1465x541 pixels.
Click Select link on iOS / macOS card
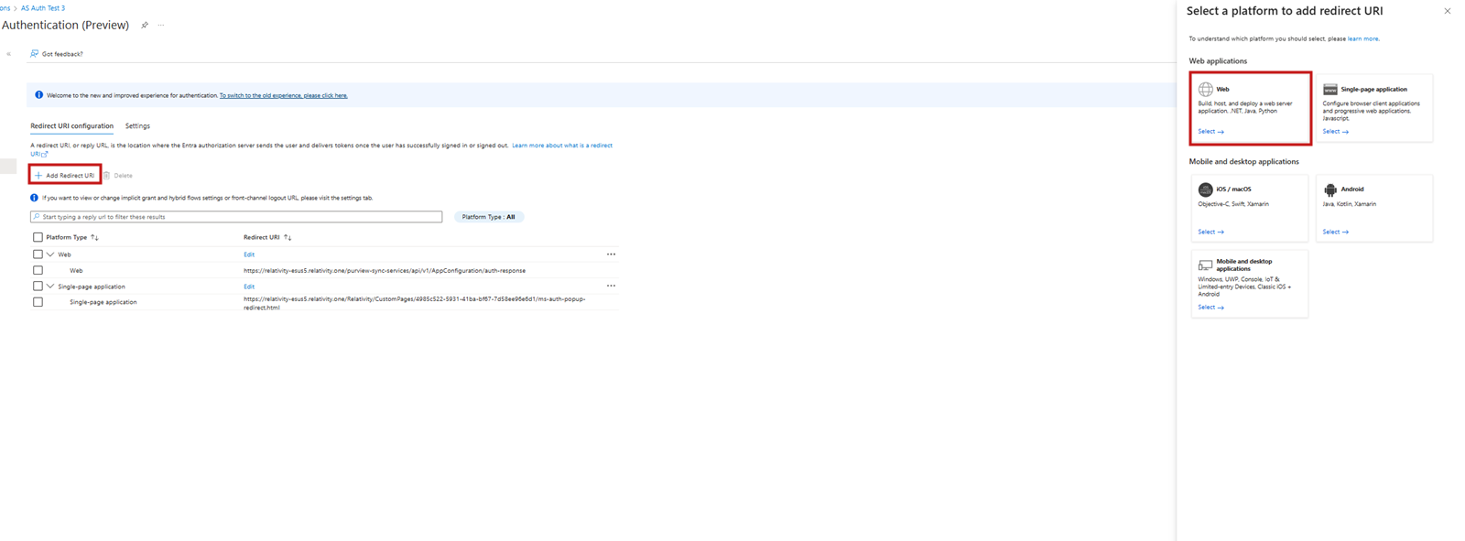(x=1210, y=232)
